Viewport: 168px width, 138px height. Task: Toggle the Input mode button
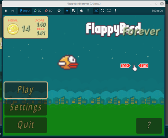(25, 11)
